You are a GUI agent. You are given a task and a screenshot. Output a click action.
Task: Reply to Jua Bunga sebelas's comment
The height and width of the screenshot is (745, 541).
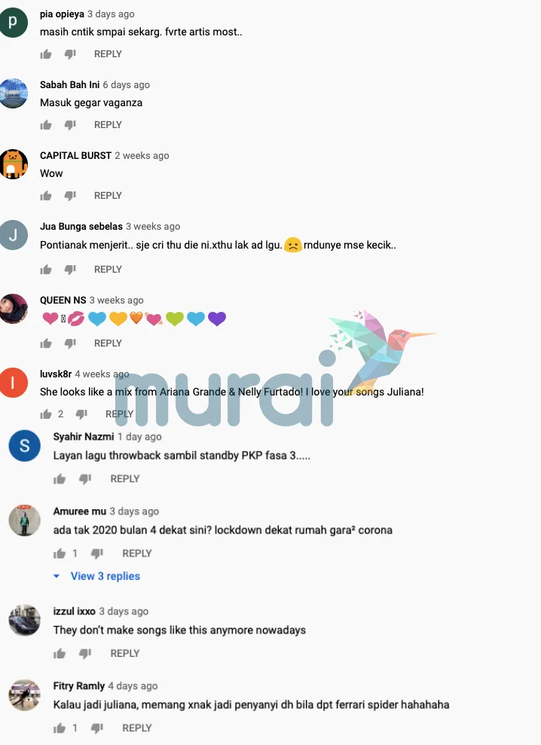[x=108, y=270]
